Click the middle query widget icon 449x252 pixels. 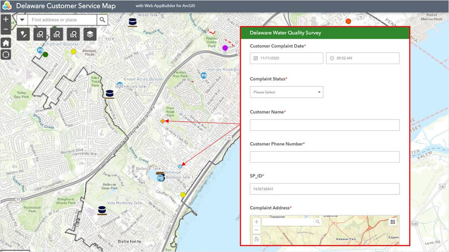pyautogui.click(x=57, y=34)
